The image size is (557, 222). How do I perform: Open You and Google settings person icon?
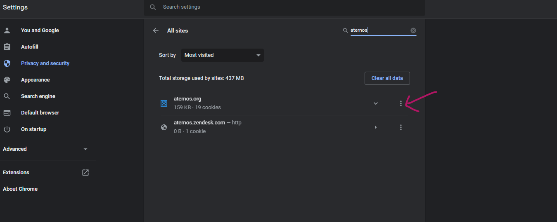pyautogui.click(x=7, y=30)
